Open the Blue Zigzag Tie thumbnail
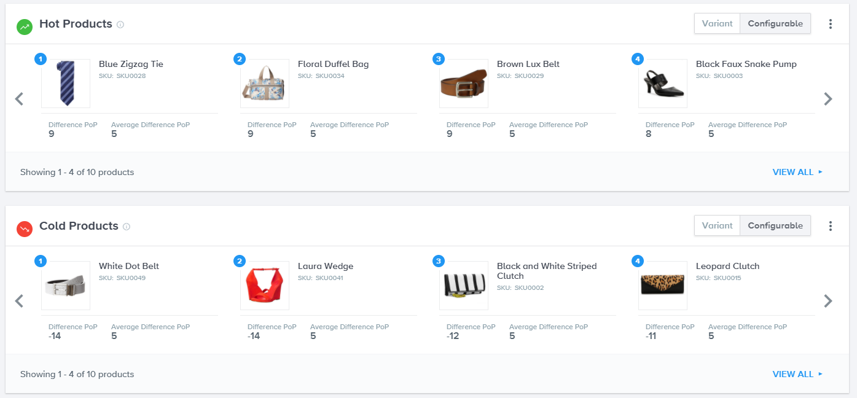The height and width of the screenshot is (398, 857). pos(66,84)
